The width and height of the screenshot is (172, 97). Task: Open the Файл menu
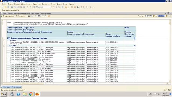pos(4,4)
